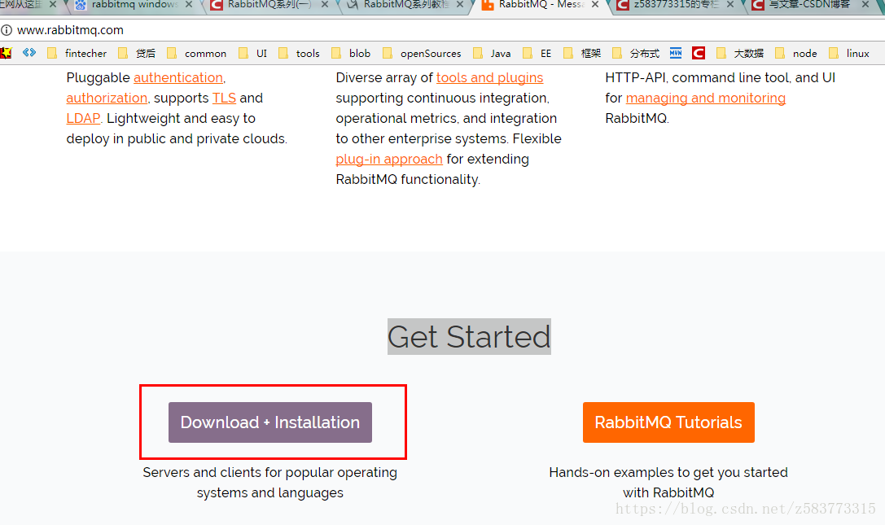Switch to the RabbitMQ系列教程 tab

405,5
